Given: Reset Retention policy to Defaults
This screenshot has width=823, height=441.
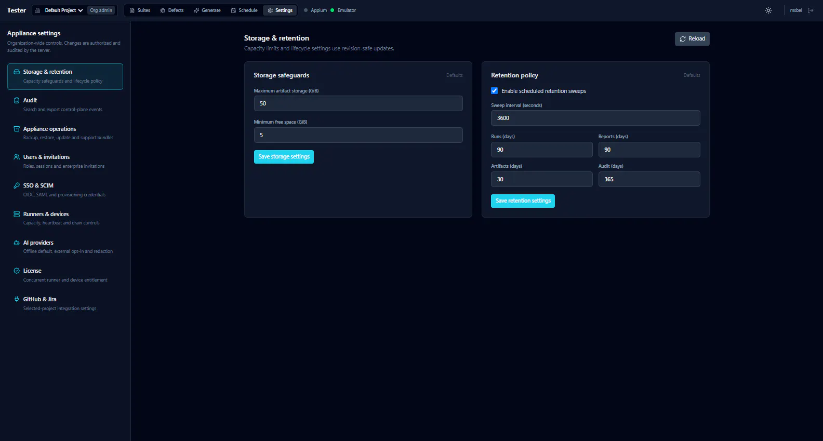Looking at the screenshot, I should tap(692, 75).
